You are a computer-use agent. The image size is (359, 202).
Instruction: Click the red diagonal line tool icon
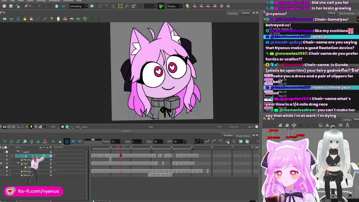click(x=38, y=19)
